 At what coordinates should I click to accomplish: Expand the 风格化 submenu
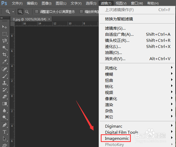point(137,68)
